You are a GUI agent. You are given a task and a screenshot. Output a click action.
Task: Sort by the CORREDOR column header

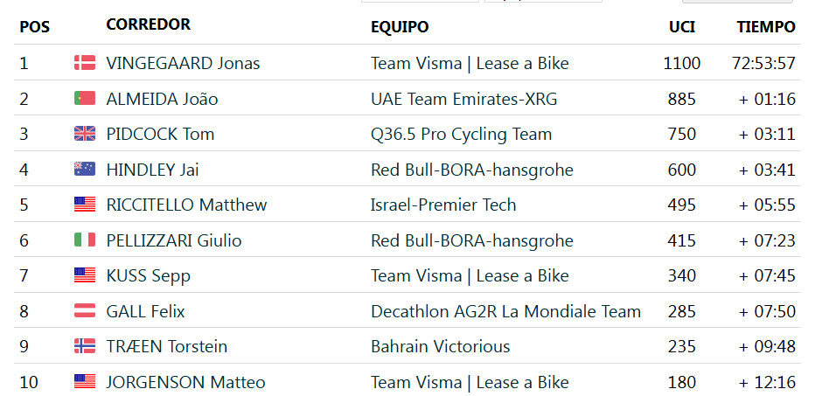click(x=149, y=24)
